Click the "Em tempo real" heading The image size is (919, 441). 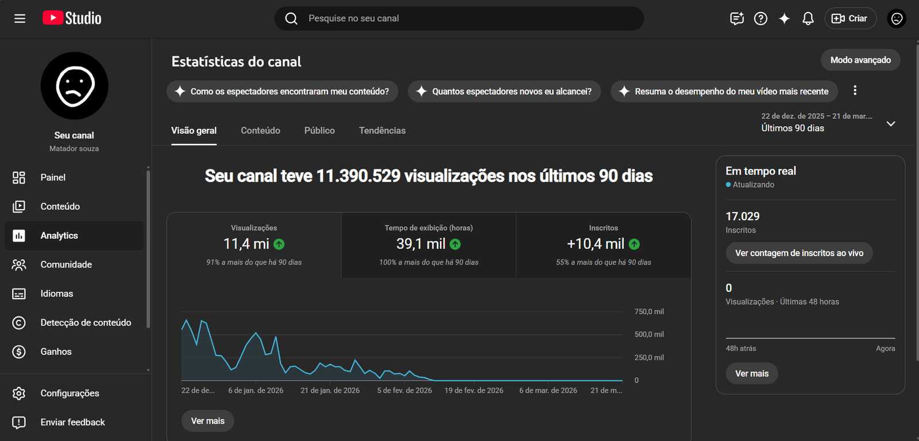click(x=761, y=171)
